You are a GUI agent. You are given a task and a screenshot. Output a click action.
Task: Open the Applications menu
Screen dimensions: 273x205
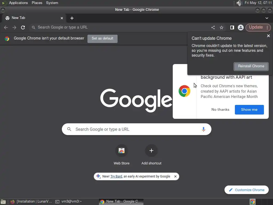[x=18, y=3]
